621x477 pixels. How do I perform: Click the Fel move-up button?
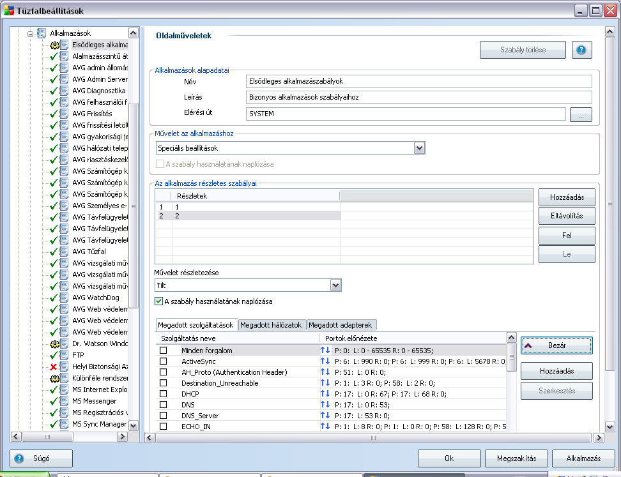[x=567, y=236]
